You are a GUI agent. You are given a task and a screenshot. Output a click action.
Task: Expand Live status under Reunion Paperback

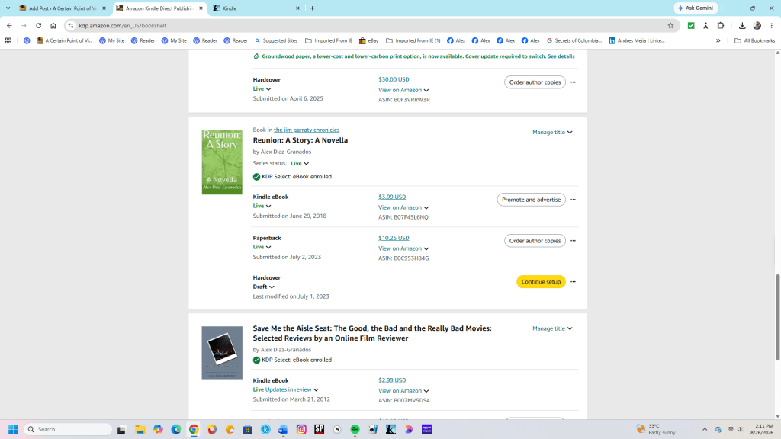(x=262, y=247)
